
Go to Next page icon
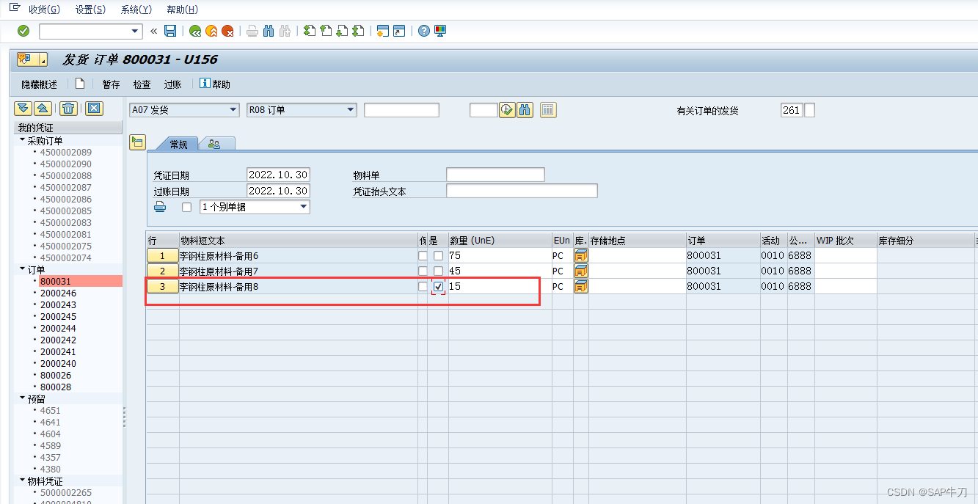pos(342,31)
